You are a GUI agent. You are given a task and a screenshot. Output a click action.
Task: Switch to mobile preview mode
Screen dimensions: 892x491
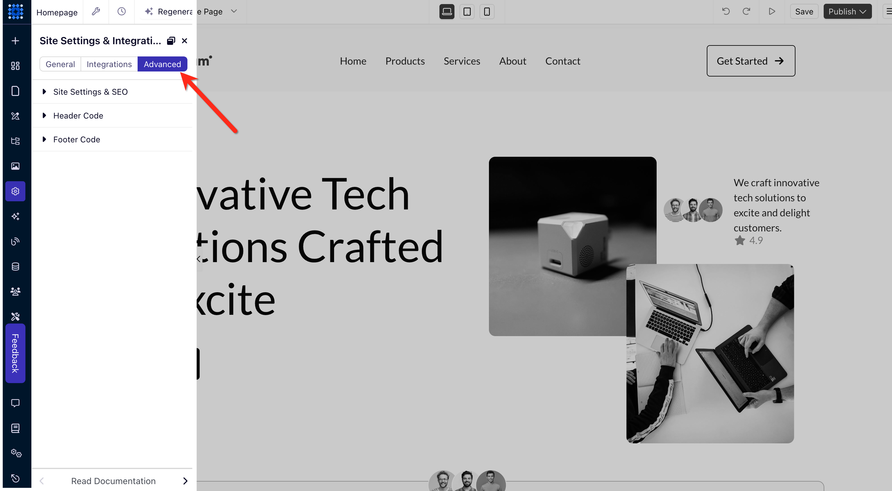[x=487, y=11]
